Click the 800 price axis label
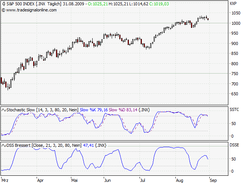The height and width of the screenshot is (183, 244). pyautogui.click(x=235, y=64)
